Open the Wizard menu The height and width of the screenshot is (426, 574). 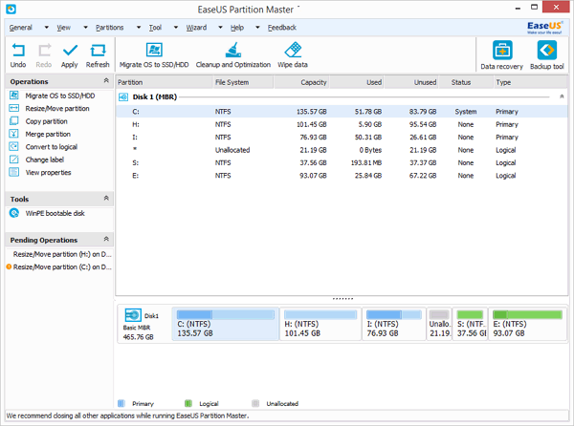[x=196, y=28]
